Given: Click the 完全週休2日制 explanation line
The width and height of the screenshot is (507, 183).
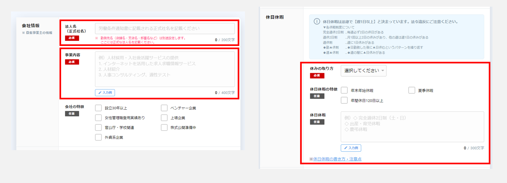Looking at the screenshot, I should point(353,32).
